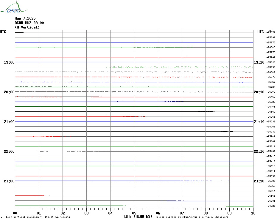This screenshot has height=221, width=277.
Task: Click the DC offset value '-25857'
Action: (271, 82)
